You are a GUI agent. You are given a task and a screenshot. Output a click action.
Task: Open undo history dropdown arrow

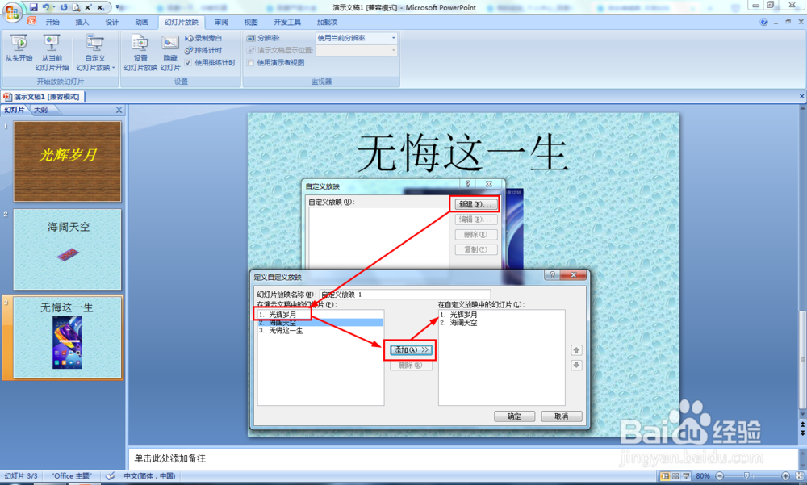pyautogui.click(x=53, y=7)
